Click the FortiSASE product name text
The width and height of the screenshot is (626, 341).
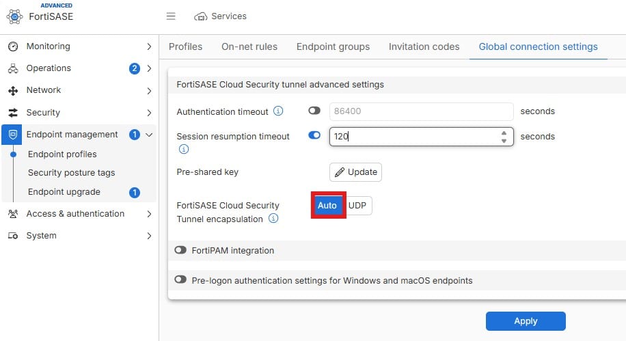(51, 17)
